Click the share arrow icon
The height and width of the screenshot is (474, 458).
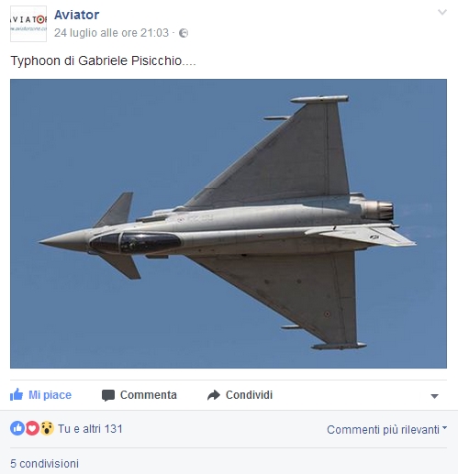pyautogui.click(x=214, y=395)
